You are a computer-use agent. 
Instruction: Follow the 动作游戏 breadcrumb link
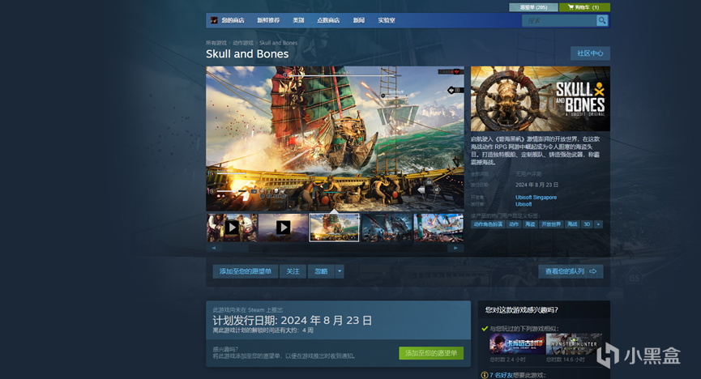click(x=243, y=43)
